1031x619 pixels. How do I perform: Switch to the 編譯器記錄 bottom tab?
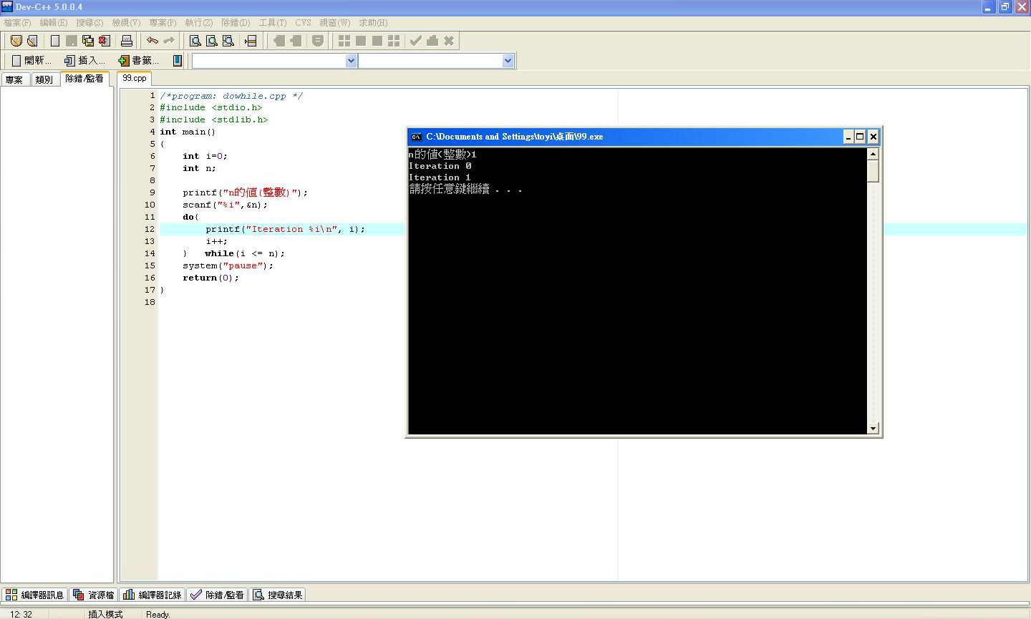coord(153,595)
